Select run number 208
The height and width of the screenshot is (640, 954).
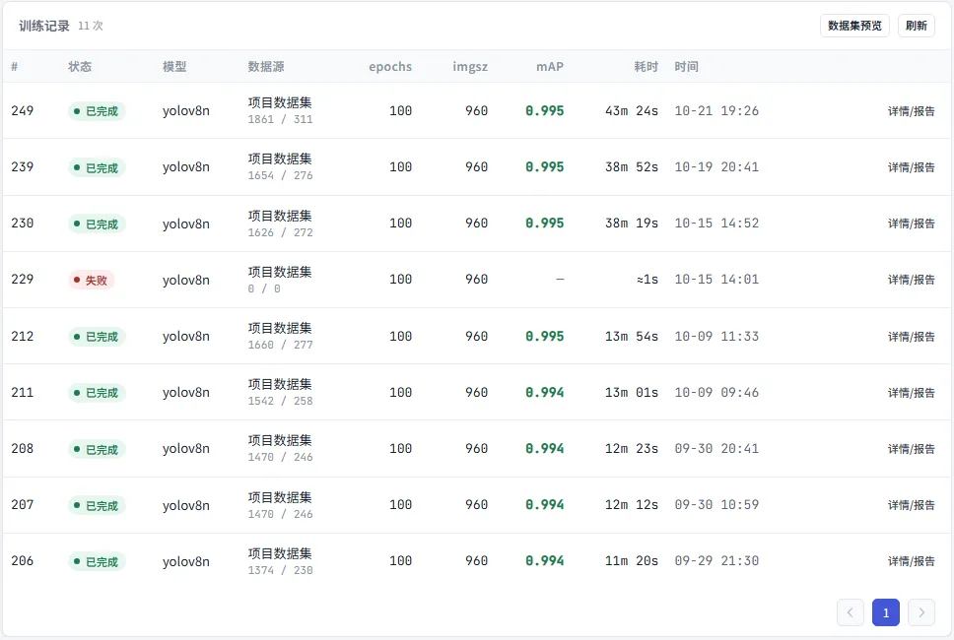click(23, 449)
